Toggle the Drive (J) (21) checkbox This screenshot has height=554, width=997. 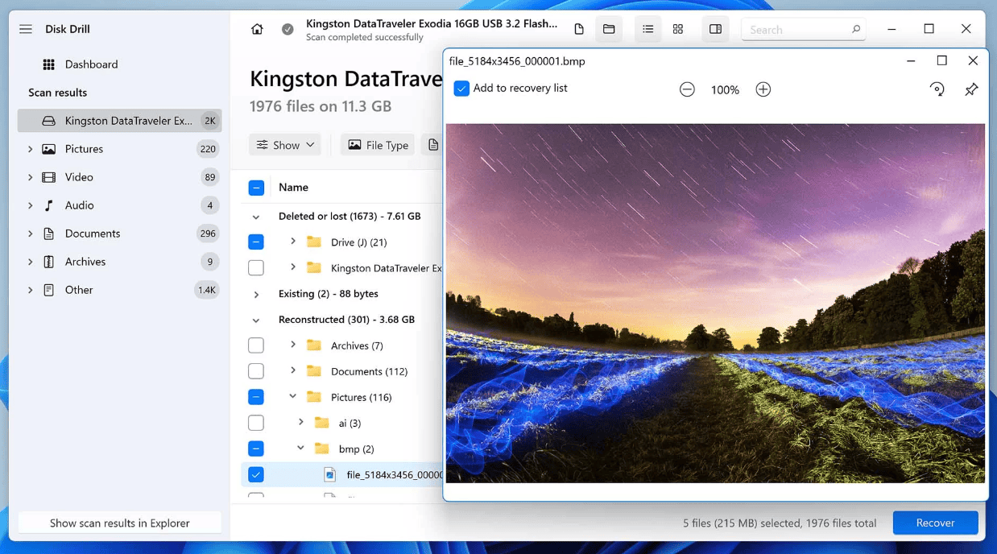tap(256, 242)
